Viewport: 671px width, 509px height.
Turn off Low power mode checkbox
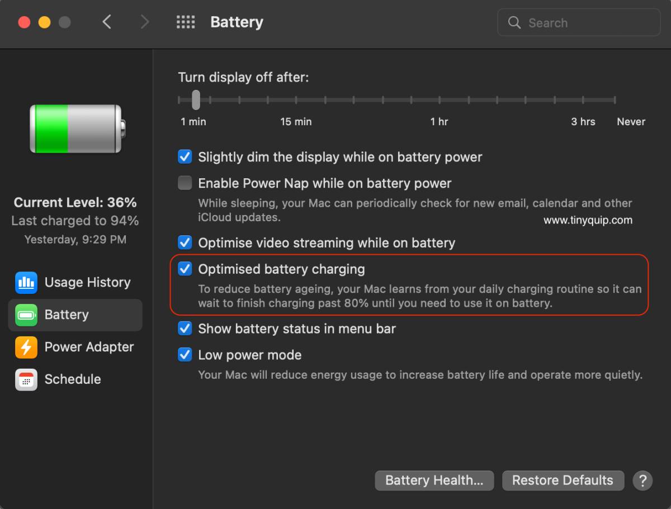[x=185, y=355]
